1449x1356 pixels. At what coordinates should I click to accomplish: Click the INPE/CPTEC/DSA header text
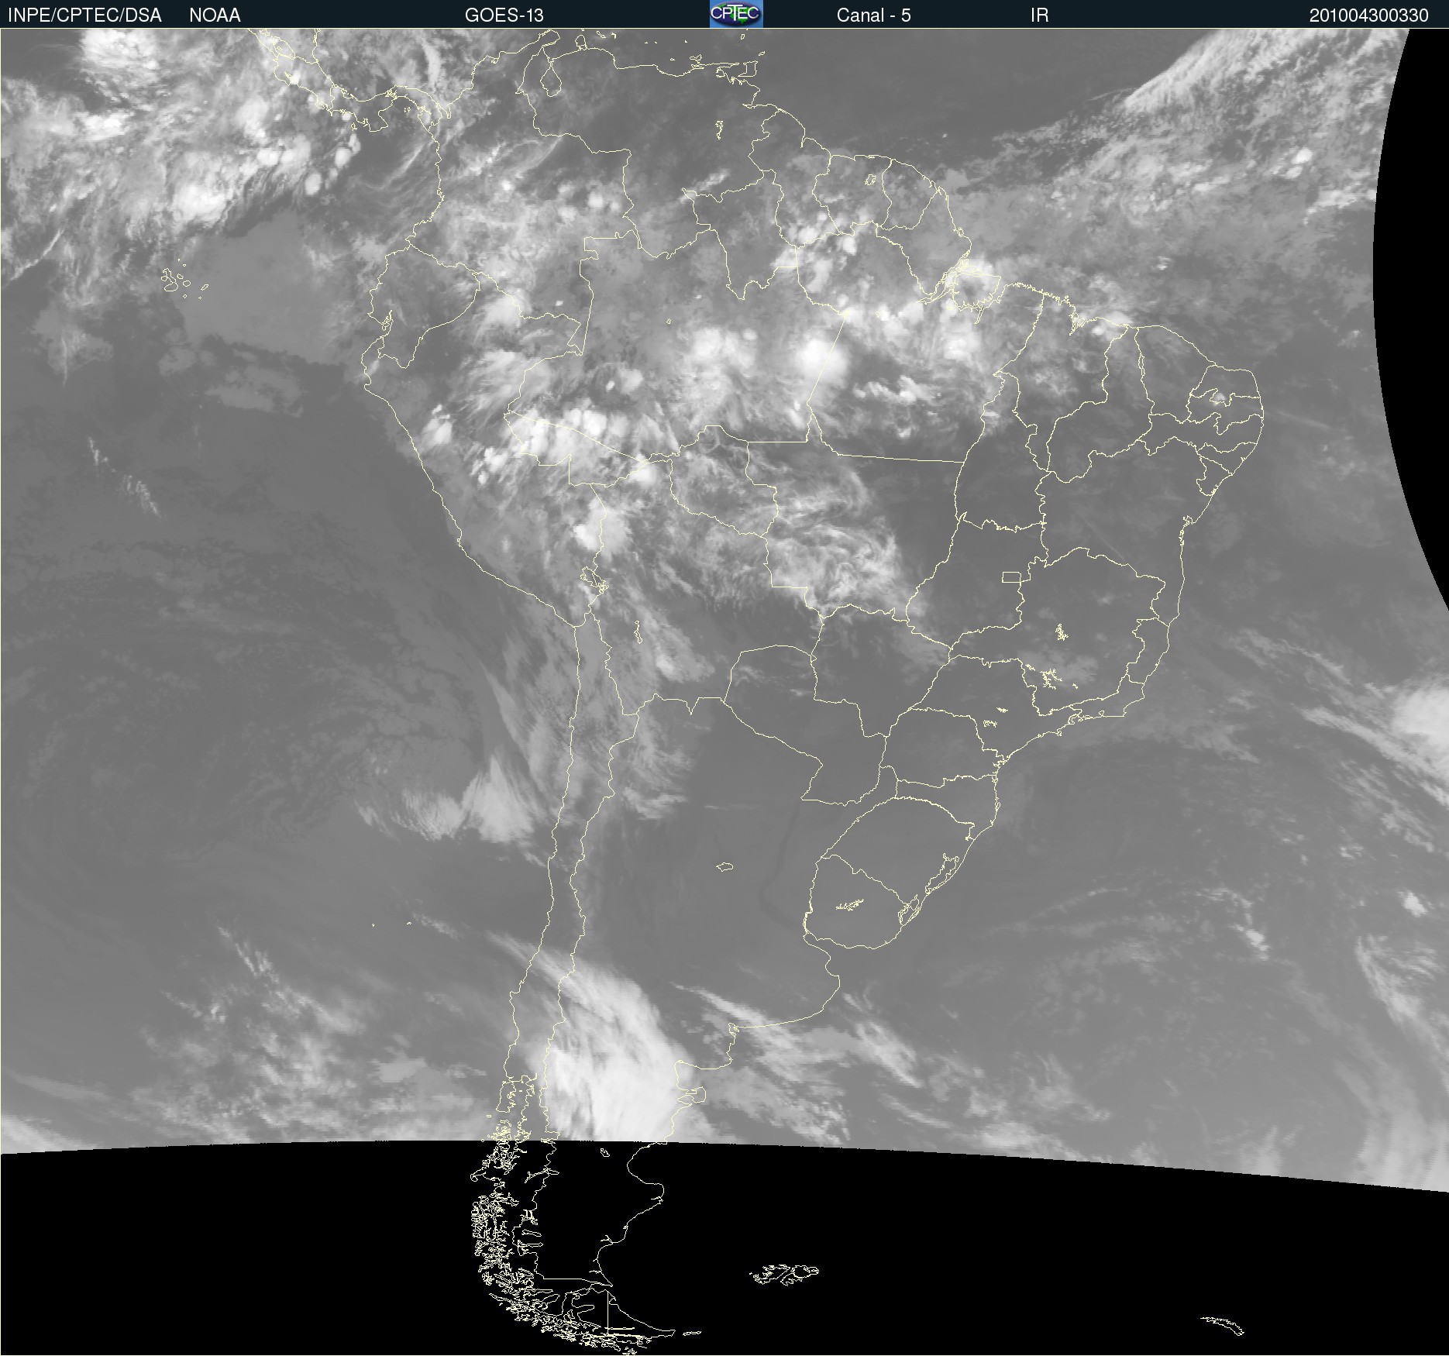(x=84, y=15)
